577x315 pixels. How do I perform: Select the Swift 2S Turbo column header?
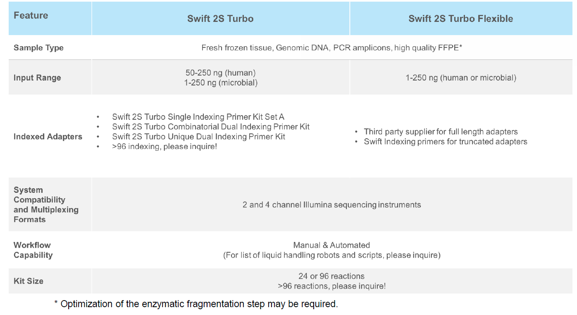tap(220, 19)
